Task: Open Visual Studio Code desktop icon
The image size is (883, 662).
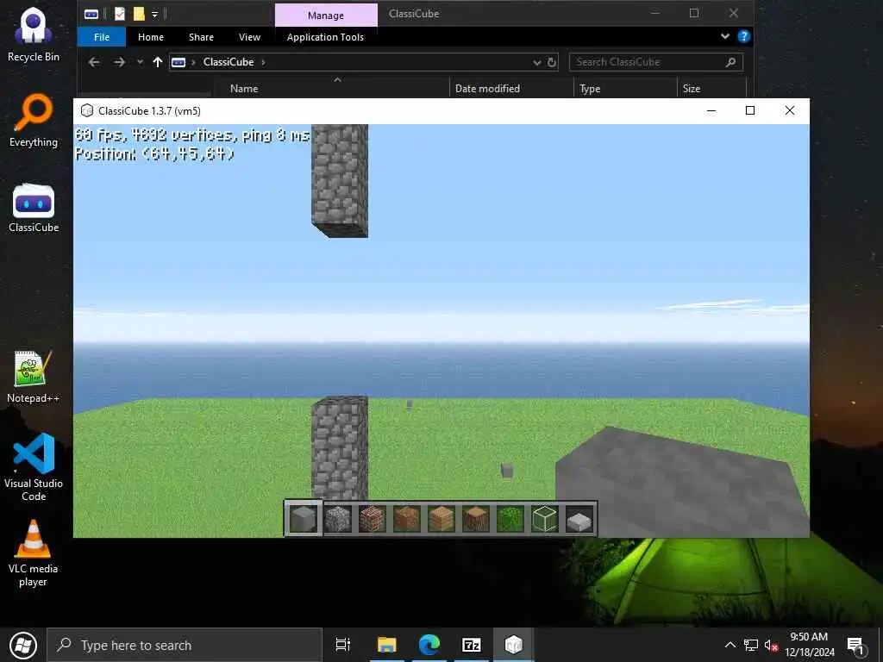Action: (34, 466)
